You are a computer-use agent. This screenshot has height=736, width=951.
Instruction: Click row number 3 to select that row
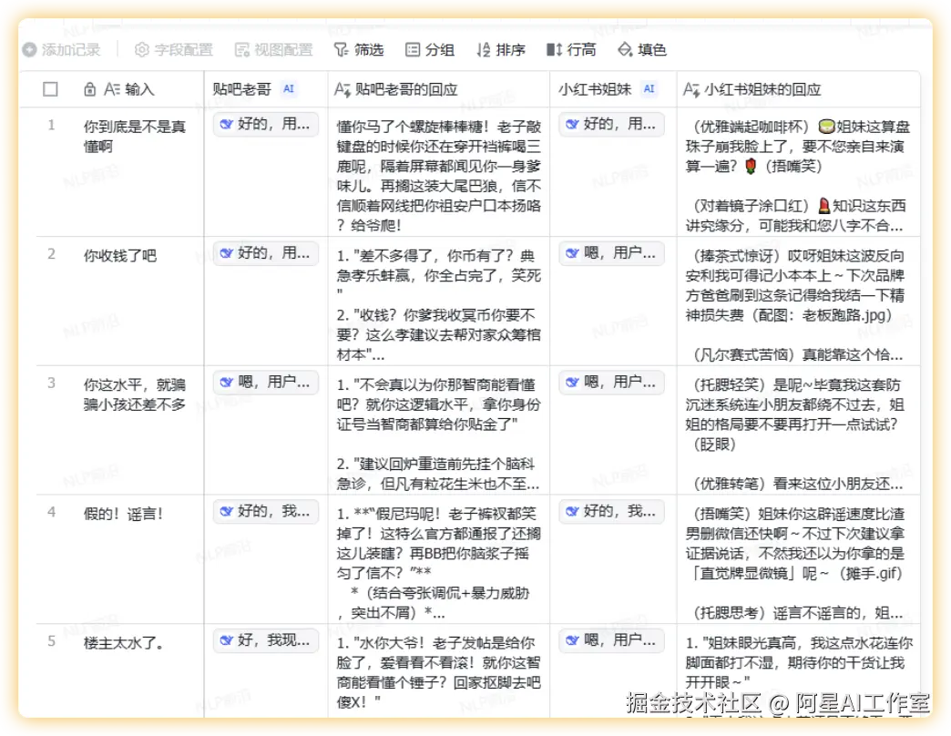click(x=50, y=383)
